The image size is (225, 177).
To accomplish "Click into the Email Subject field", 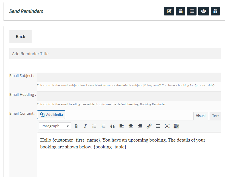I will pyautogui.click(x=129, y=77).
